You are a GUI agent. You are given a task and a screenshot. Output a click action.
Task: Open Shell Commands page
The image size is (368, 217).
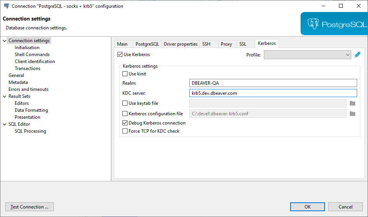(32, 55)
